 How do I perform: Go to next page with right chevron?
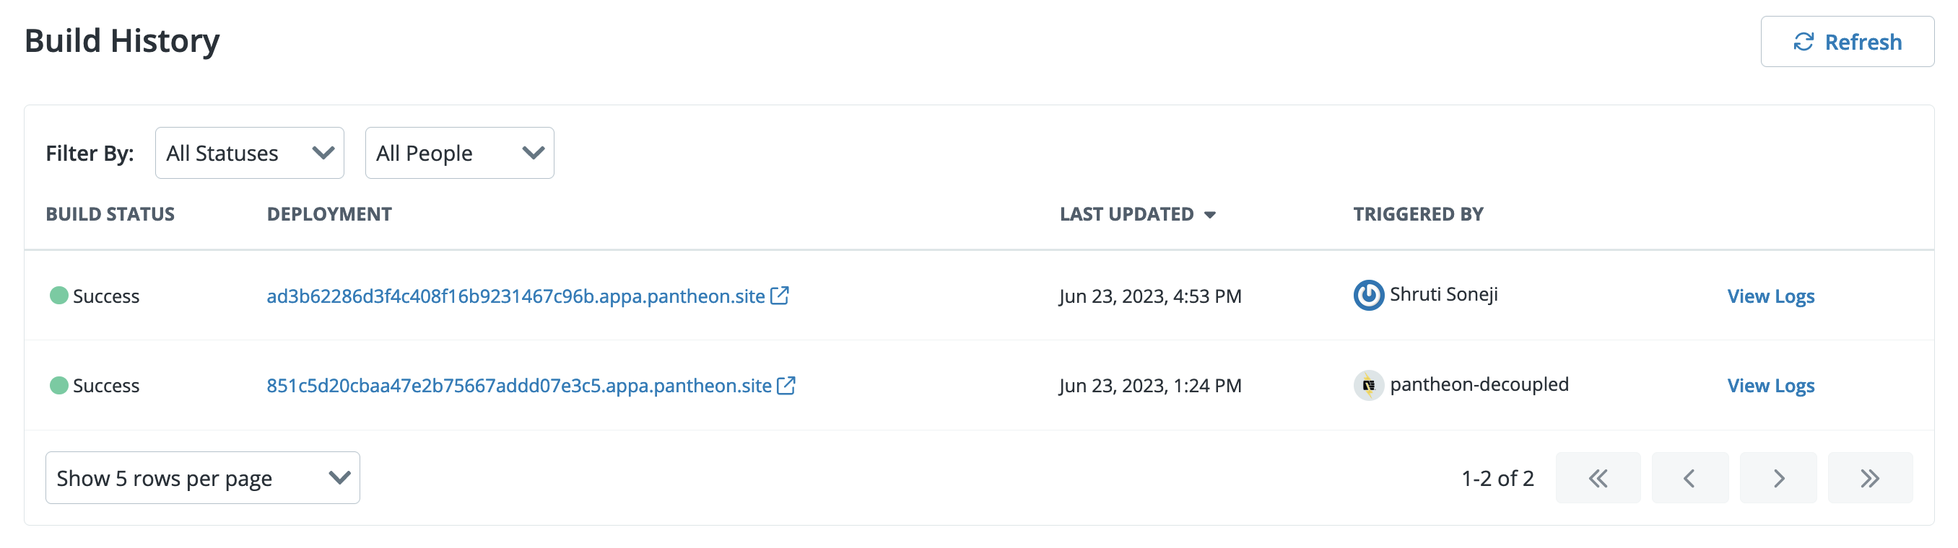(x=1779, y=477)
